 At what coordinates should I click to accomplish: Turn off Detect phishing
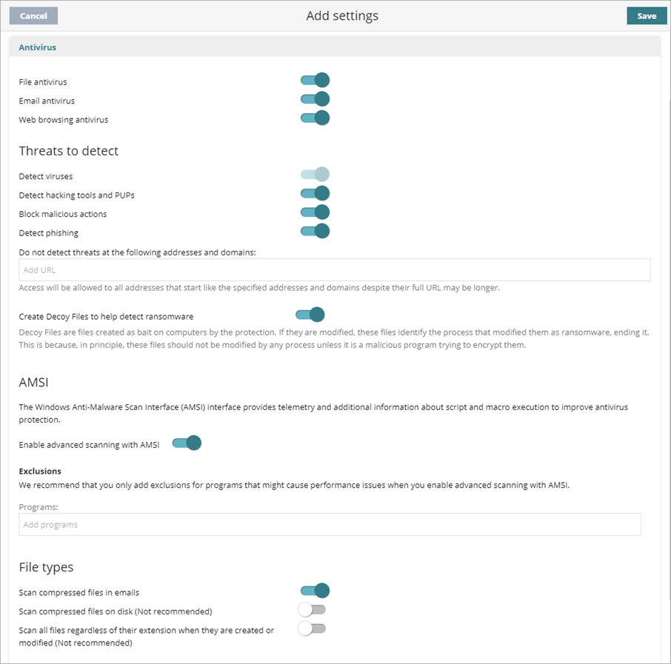coord(314,231)
